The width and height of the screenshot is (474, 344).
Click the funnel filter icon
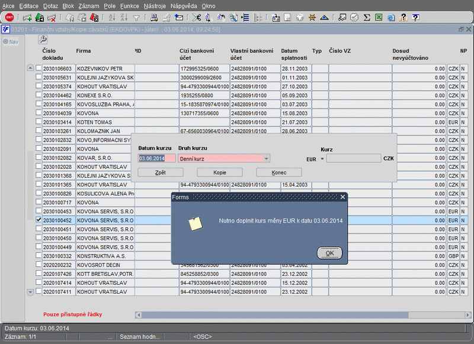coord(136,18)
